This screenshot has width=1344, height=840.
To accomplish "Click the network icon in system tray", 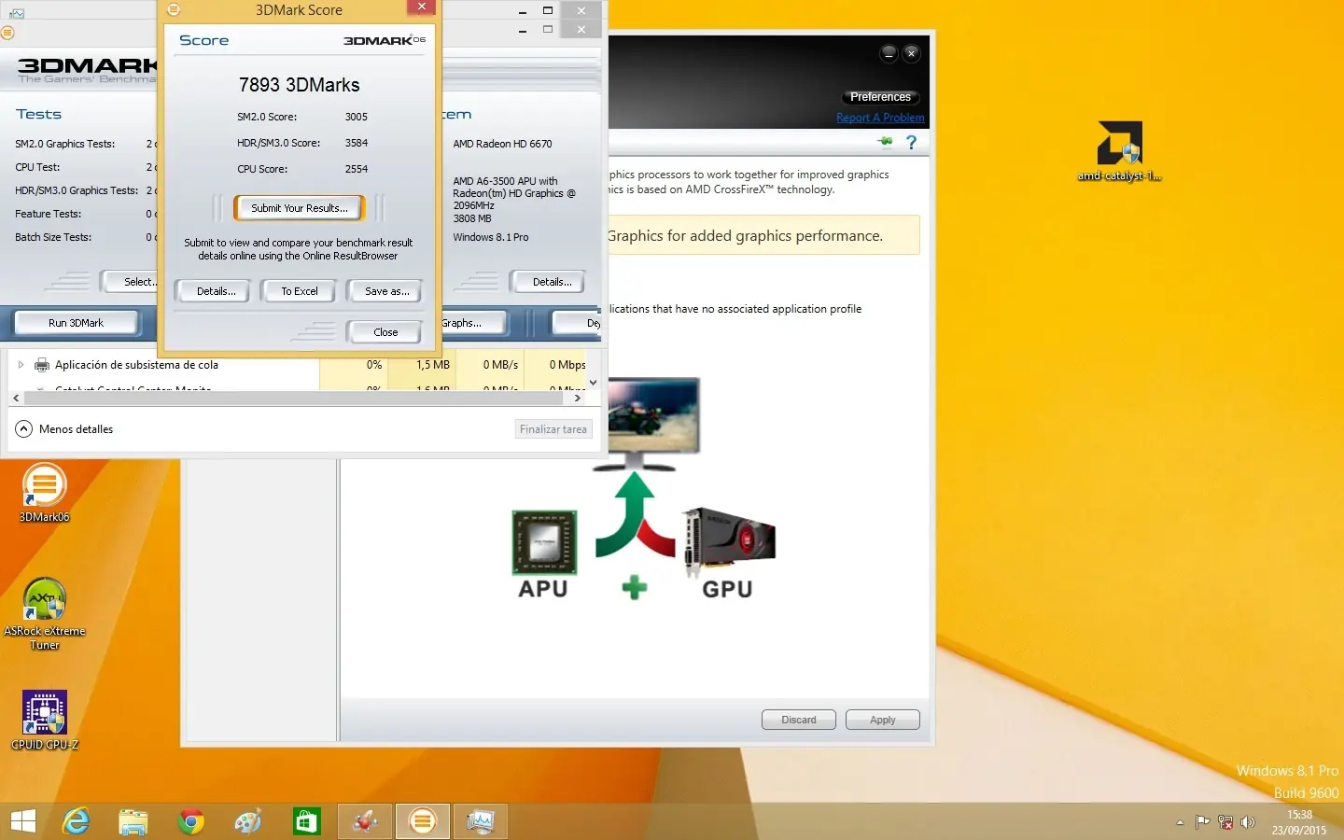I will pos(1225,822).
